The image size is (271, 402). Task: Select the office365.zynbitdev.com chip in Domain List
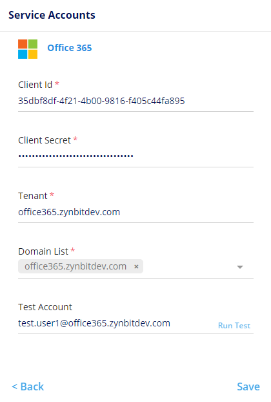pos(75,266)
